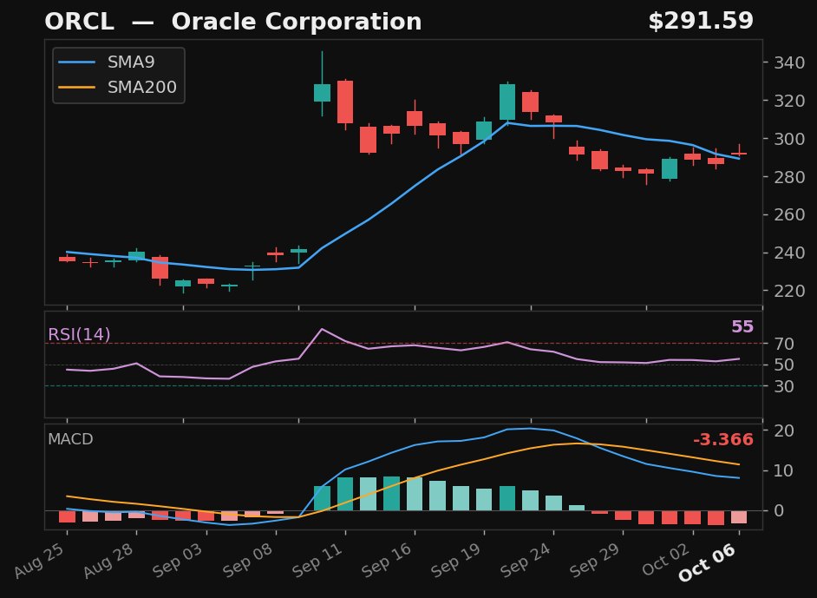Click the Sep 11 date label
817x598 pixels.
pos(317,560)
